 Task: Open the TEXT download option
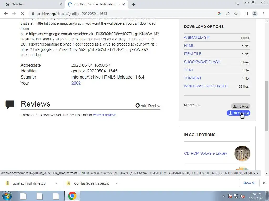[x=189, y=70]
